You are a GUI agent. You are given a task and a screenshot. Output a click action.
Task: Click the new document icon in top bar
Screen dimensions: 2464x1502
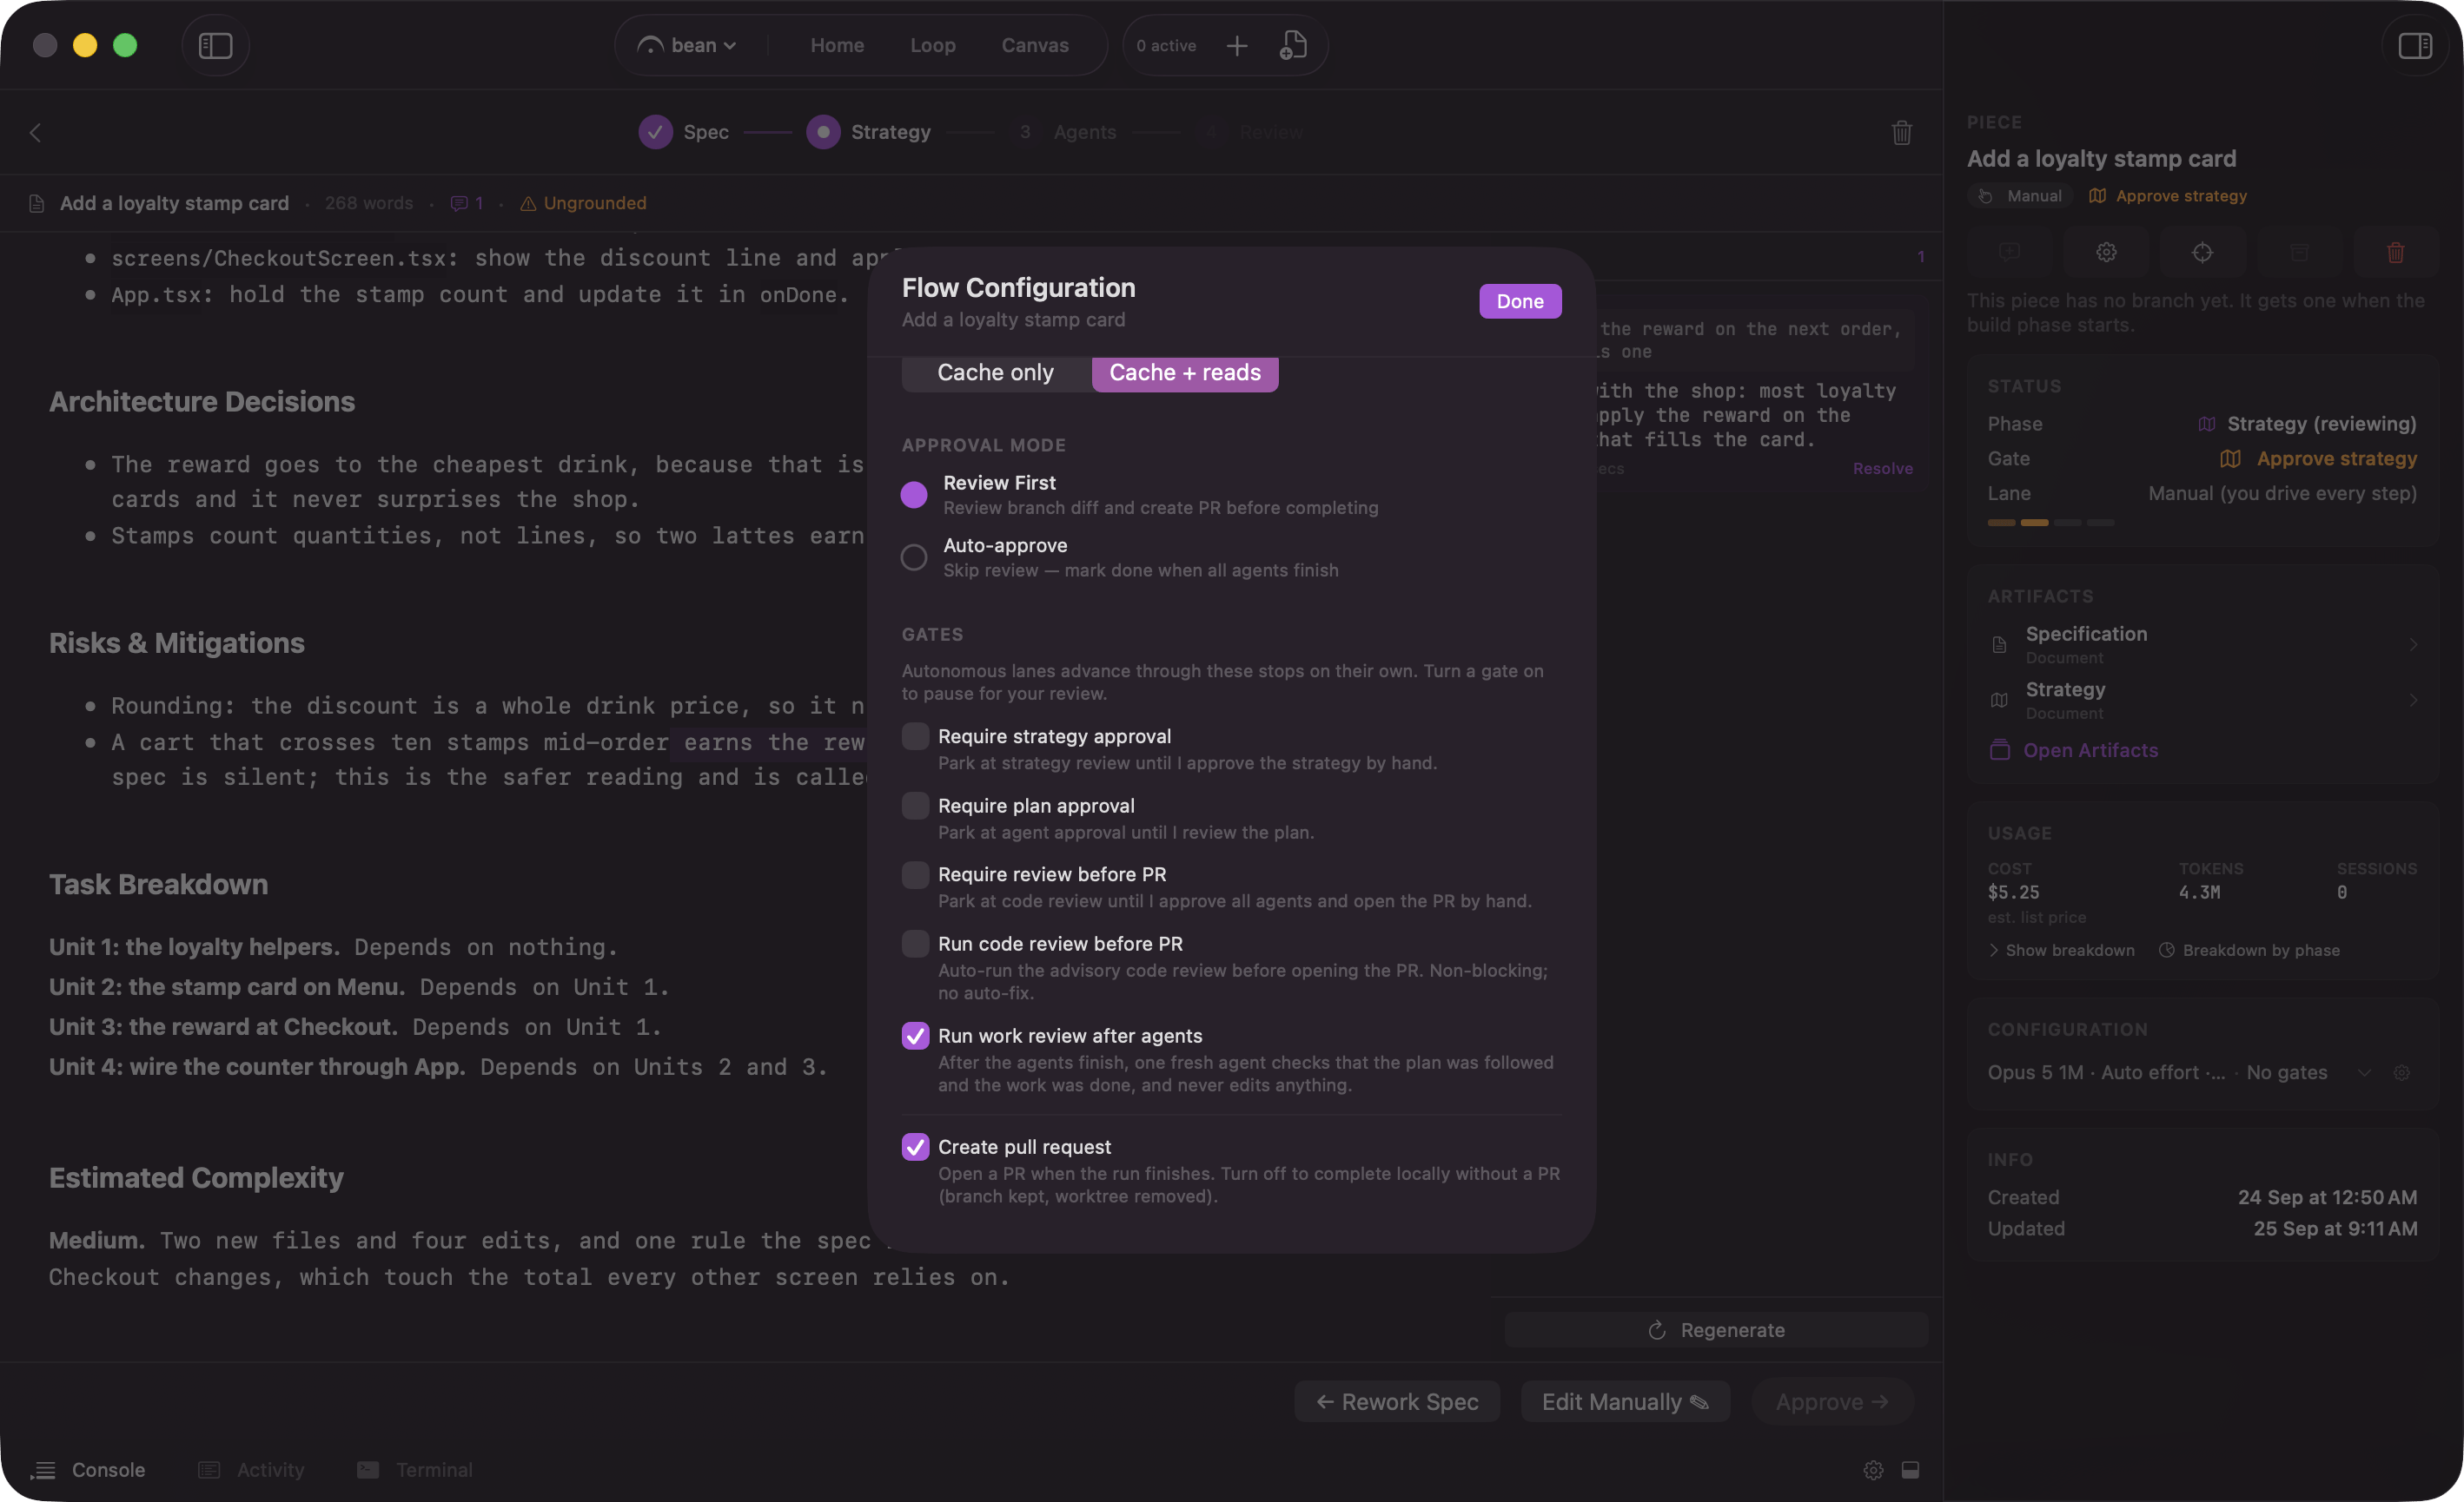tap(1293, 46)
